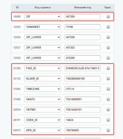Expand the YAMARKET service code dropdown
The width and height of the screenshot is (123, 139).
[43, 27]
